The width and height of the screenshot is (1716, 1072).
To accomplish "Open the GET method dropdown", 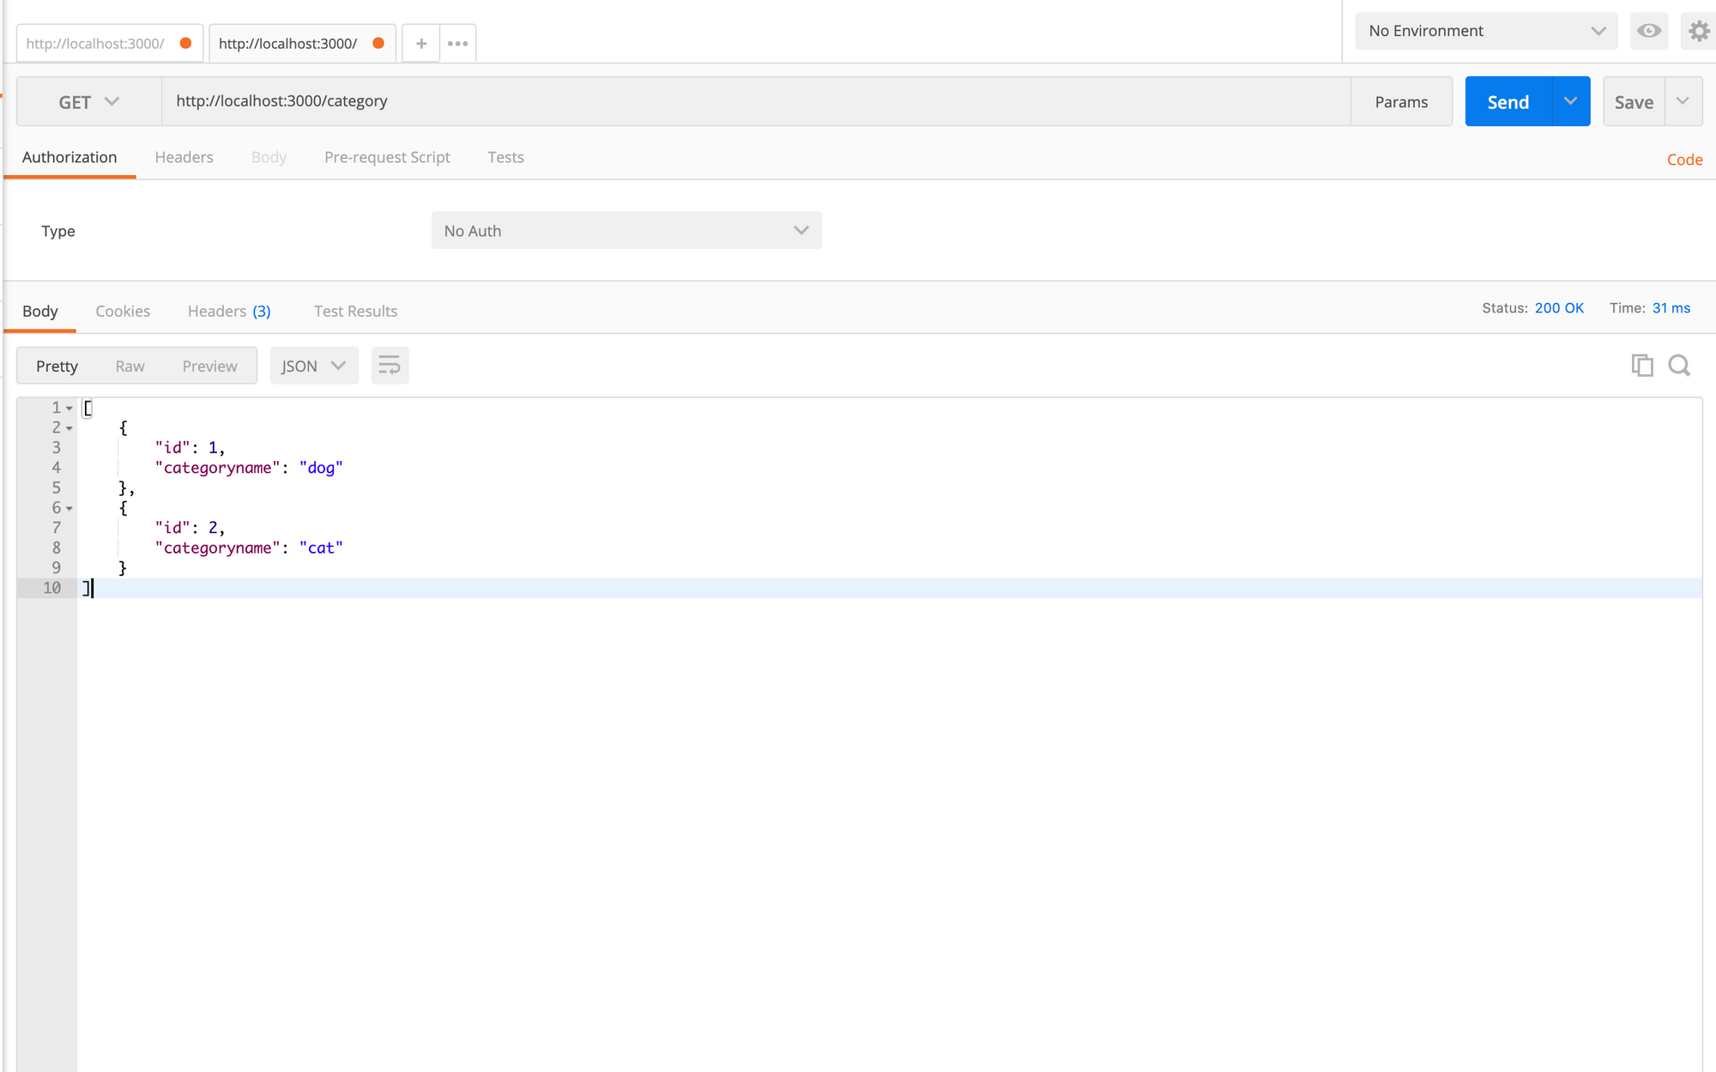I will 88,101.
